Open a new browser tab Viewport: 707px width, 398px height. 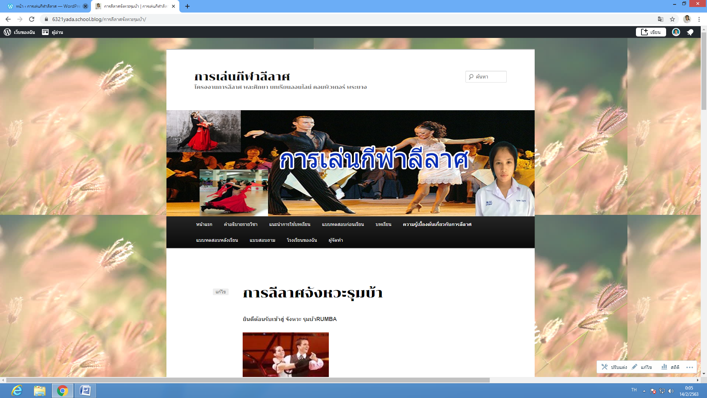187,6
